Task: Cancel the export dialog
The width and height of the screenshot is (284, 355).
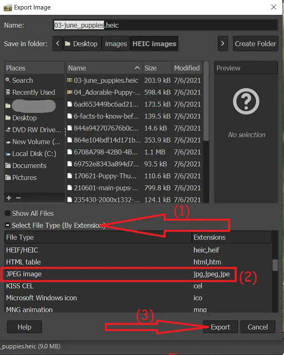Action: coord(258,327)
